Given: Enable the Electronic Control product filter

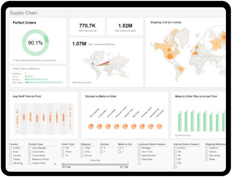Looking at the screenshot, I should click(x=30, y=159).
